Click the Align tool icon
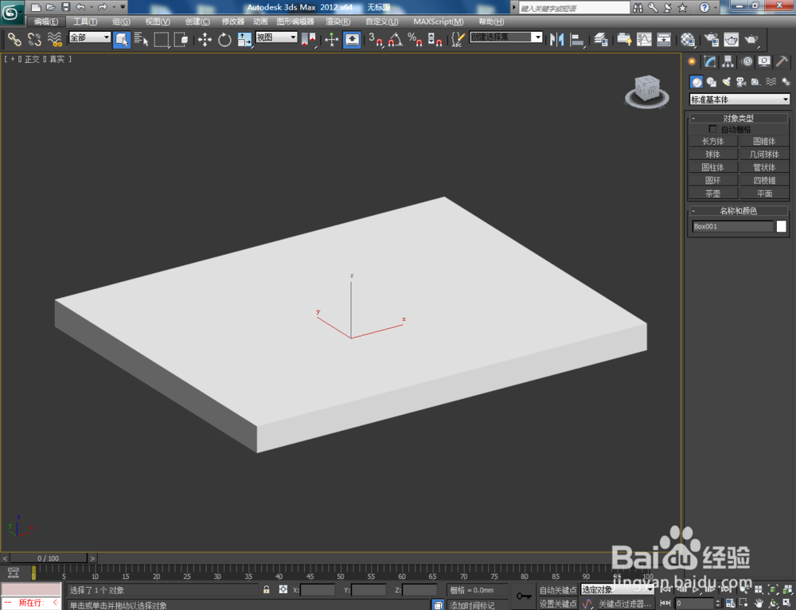Viewport: 796px width, 610px height. click(x=577, y=40)
